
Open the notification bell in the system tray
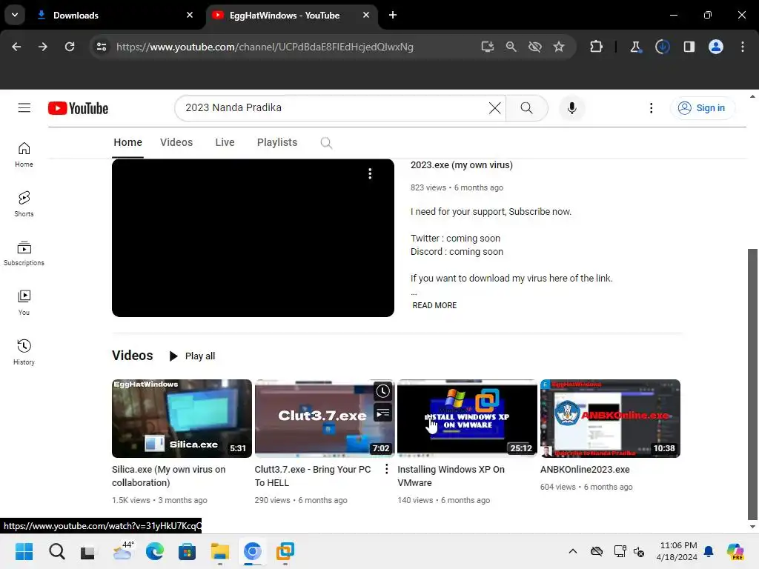point(709,551)
